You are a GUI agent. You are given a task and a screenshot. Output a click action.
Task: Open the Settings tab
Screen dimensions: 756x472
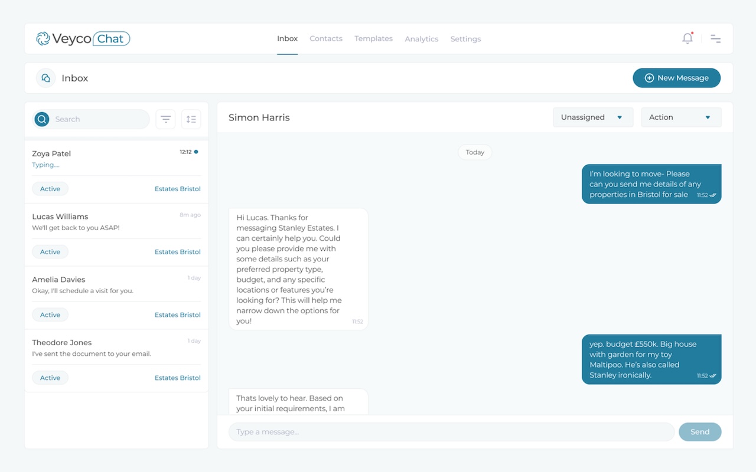tap(465, 39)
